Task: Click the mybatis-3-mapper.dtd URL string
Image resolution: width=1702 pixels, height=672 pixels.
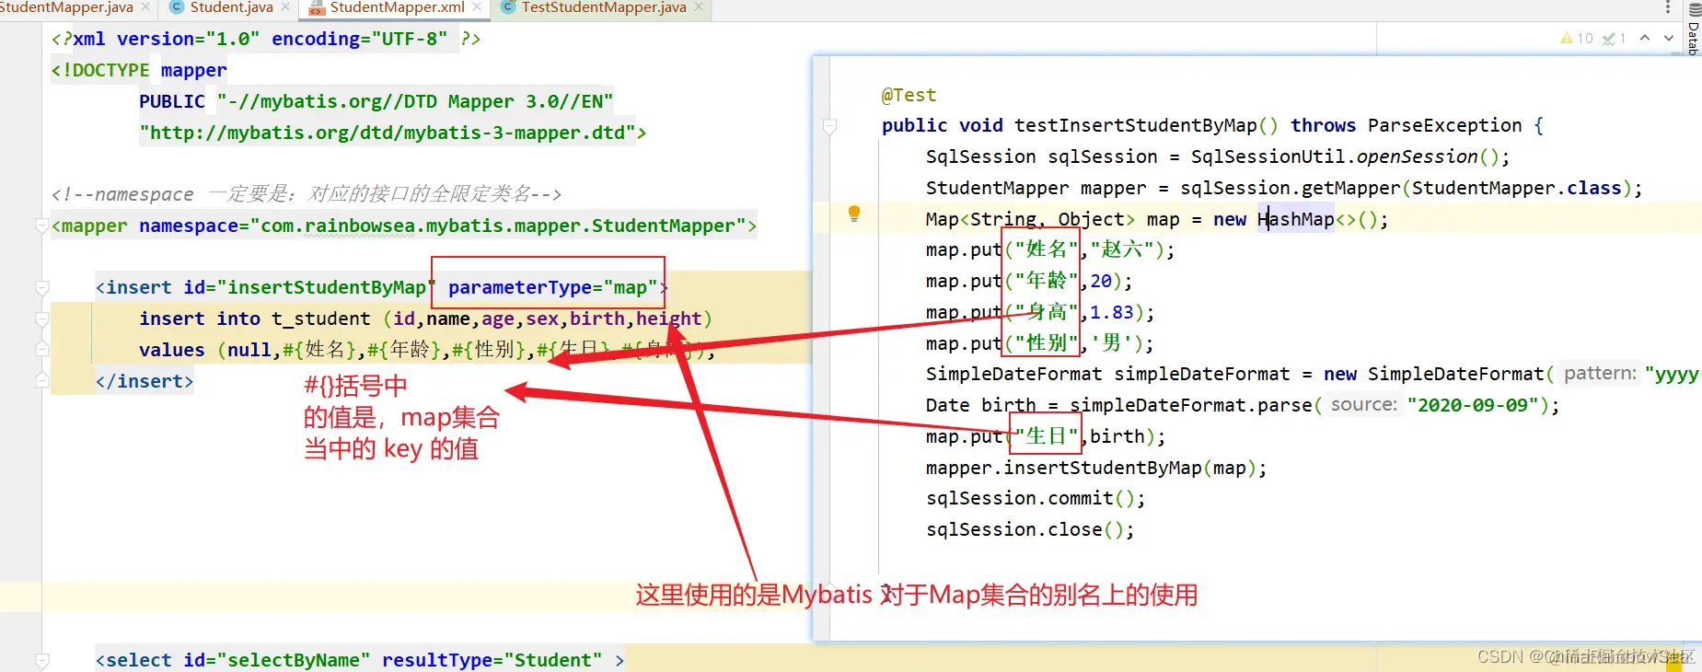Action: coord(387,133)
